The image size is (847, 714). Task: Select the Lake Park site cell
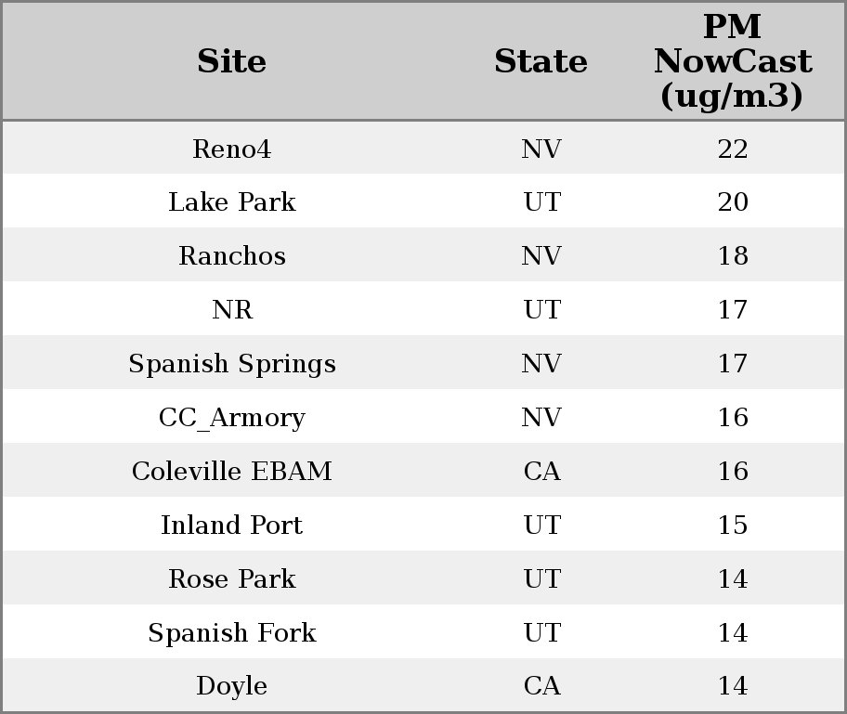coord(231,202)
